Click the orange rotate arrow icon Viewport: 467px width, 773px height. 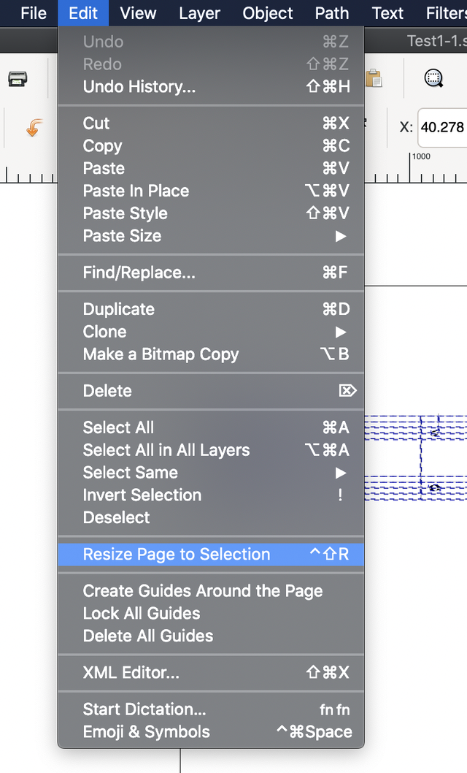pos(33,129)
